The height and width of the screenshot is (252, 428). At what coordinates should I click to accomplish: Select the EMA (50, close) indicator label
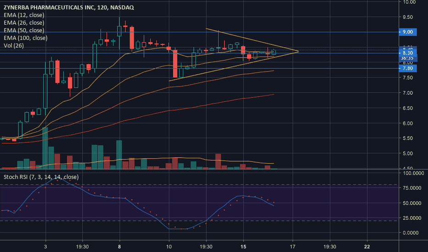(x=24, y=30)
